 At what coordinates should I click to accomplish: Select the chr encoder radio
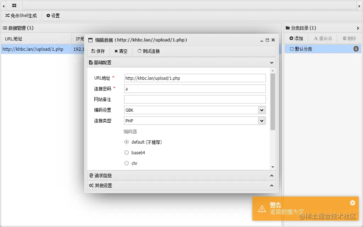point(127,163)
